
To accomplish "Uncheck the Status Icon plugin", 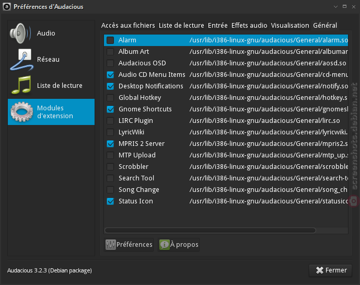I will [110, 201].
